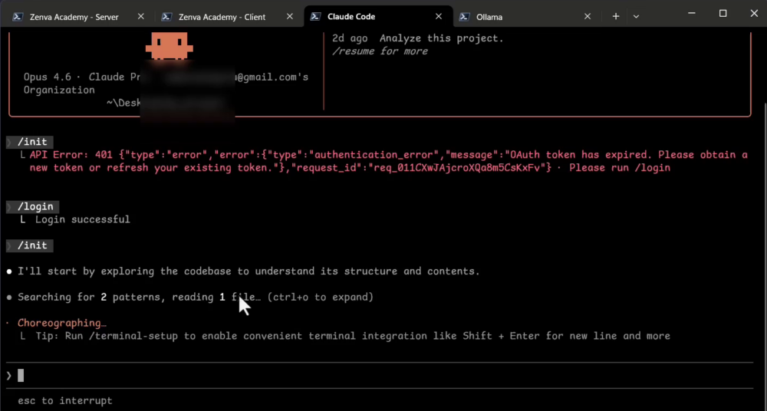Click 'Please run /login' text
Viewport: 767px width, 411px height.
619,168
